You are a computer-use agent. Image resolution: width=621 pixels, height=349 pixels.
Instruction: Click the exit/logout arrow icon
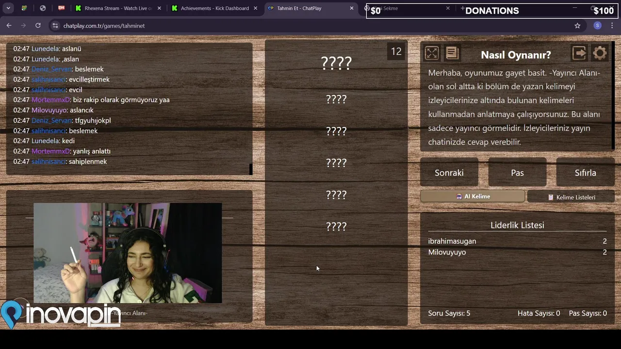(579, 53)
